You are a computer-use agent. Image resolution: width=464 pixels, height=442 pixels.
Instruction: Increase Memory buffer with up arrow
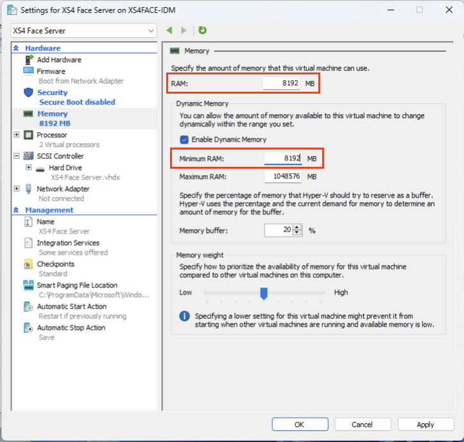pos(296,228)
